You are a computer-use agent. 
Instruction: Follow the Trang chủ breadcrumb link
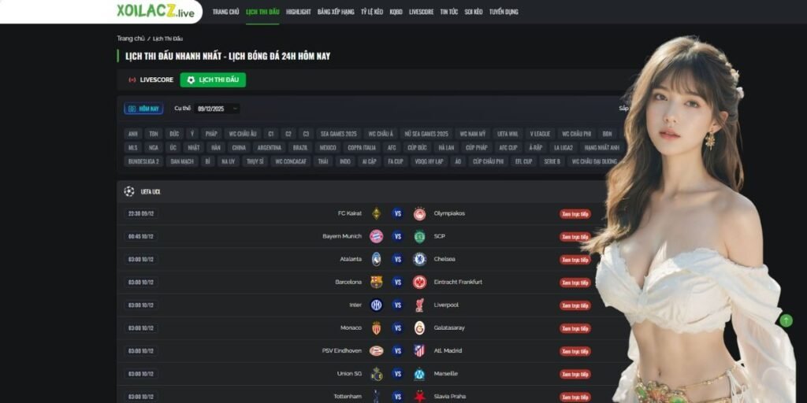tap(131, 39)
